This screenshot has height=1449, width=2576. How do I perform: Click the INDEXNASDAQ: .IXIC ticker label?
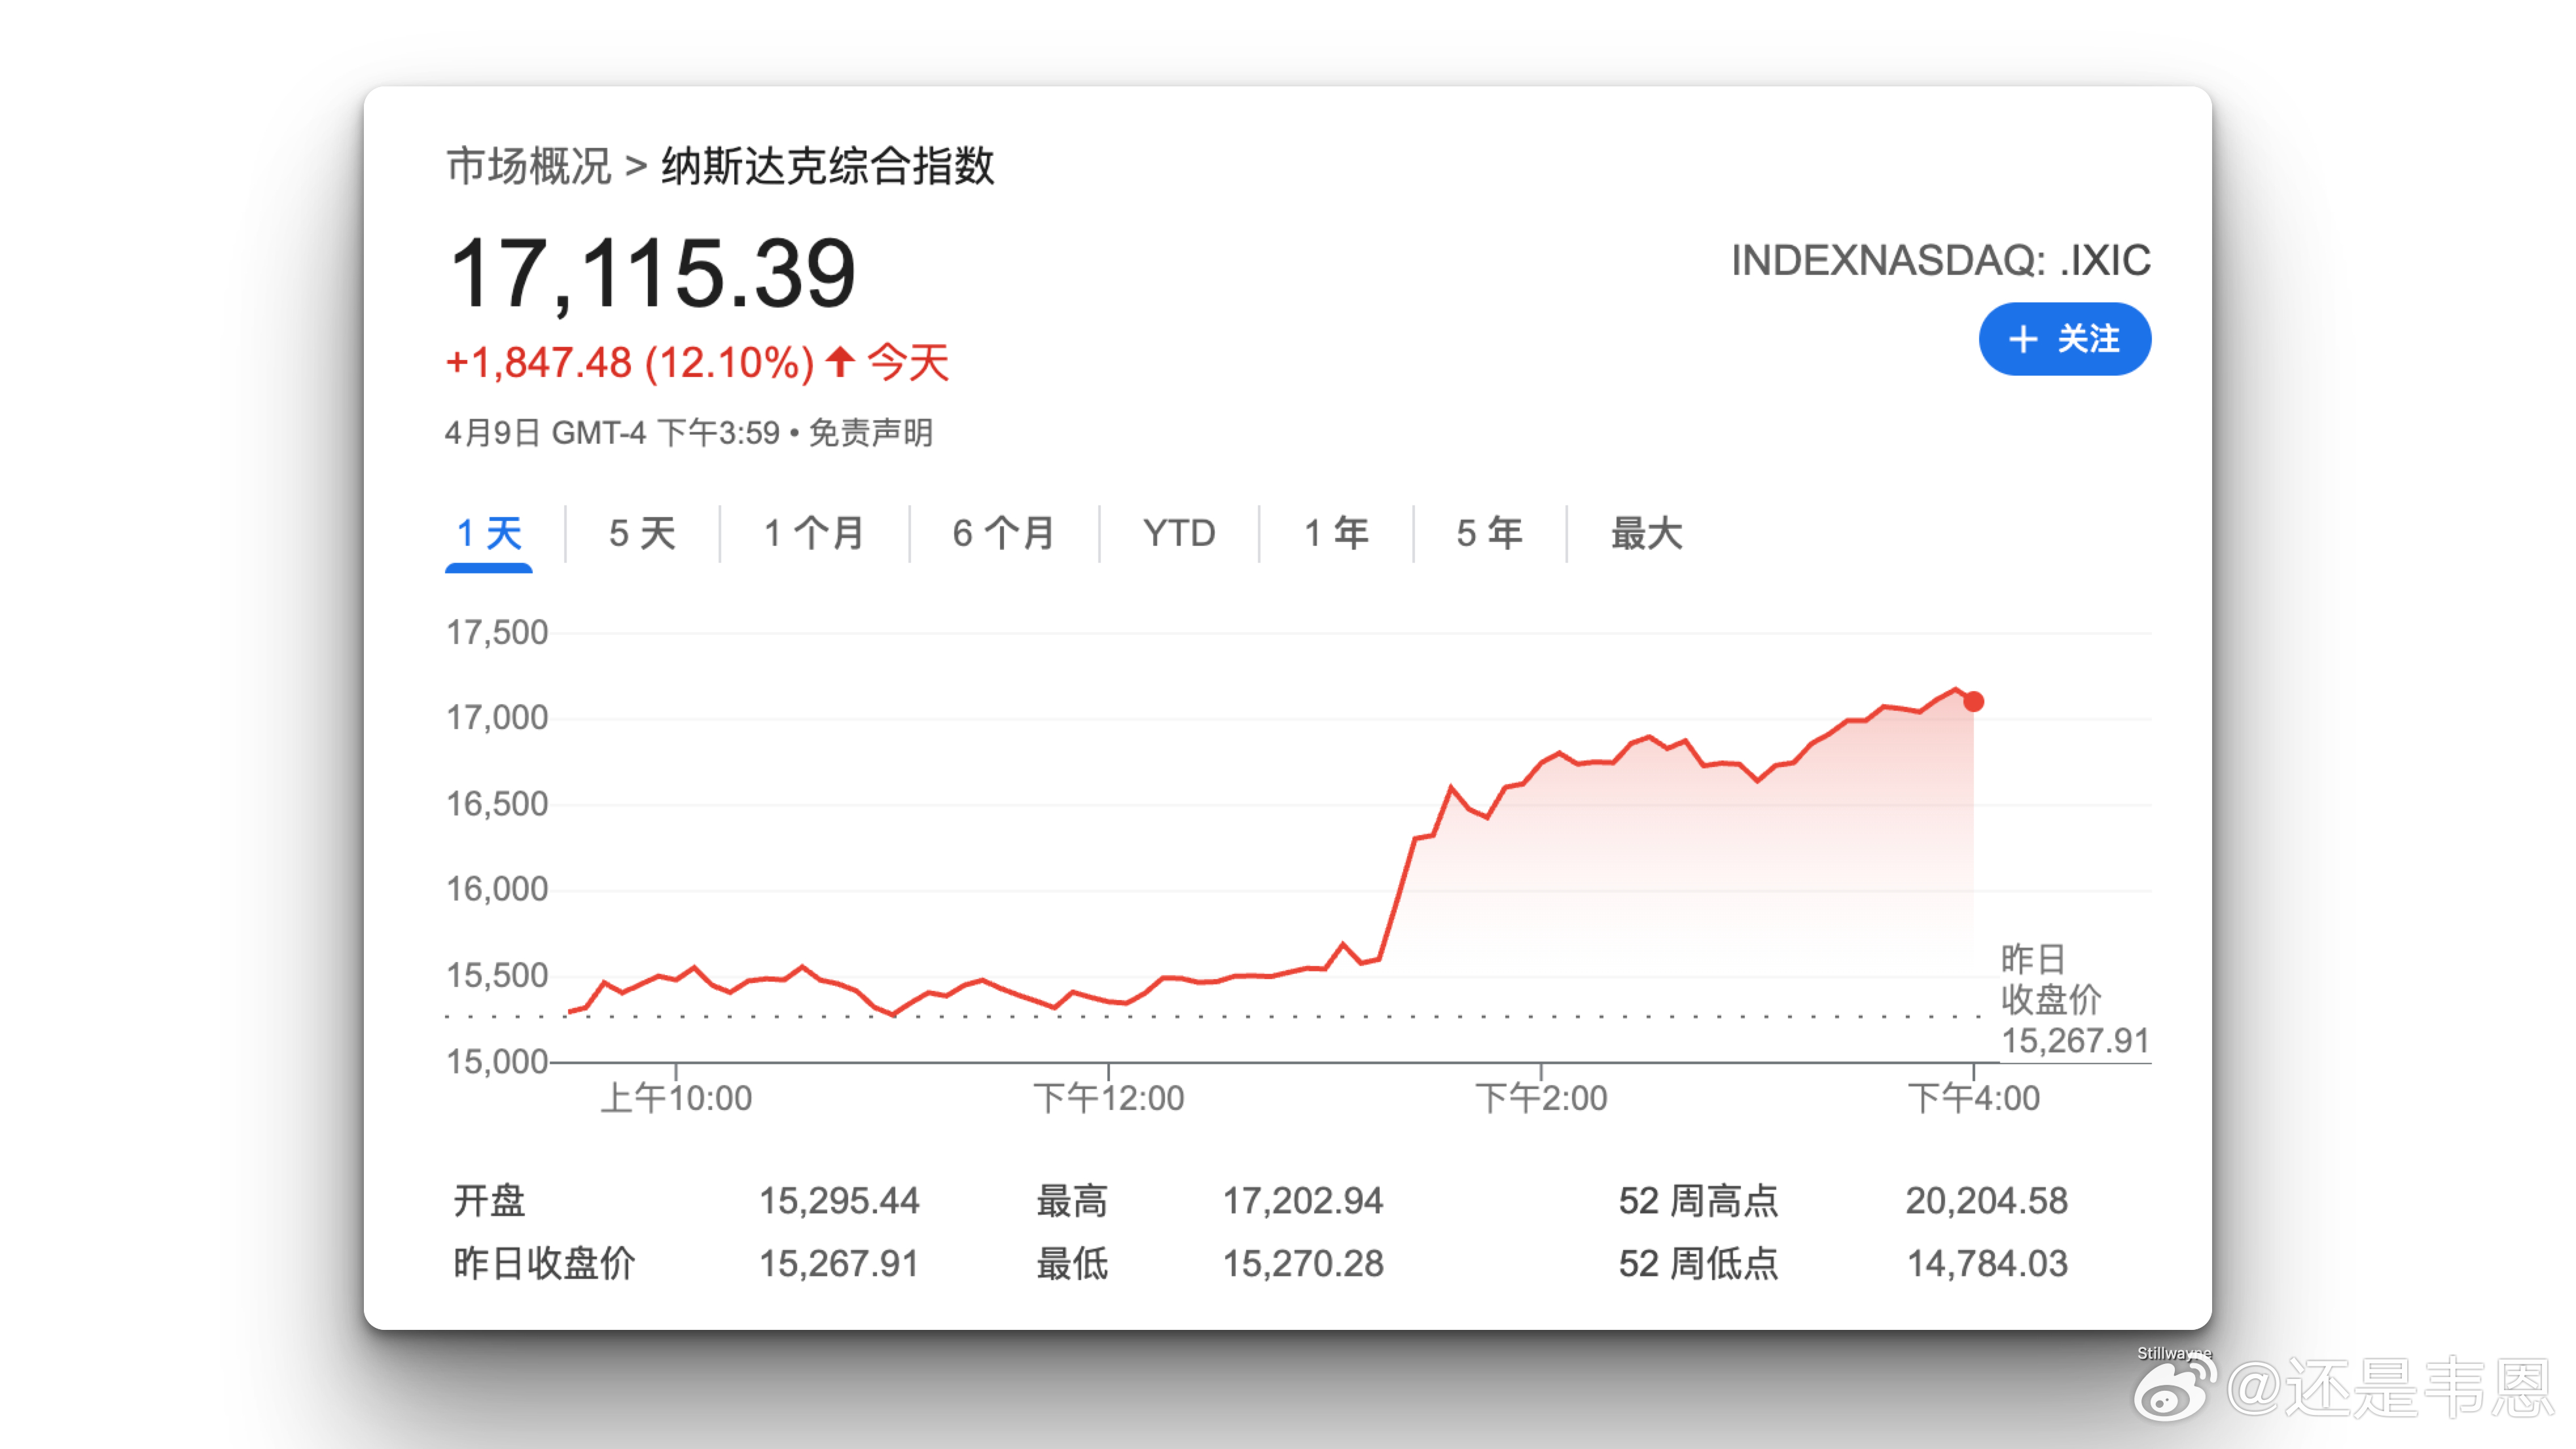(x=1941, y=260)
